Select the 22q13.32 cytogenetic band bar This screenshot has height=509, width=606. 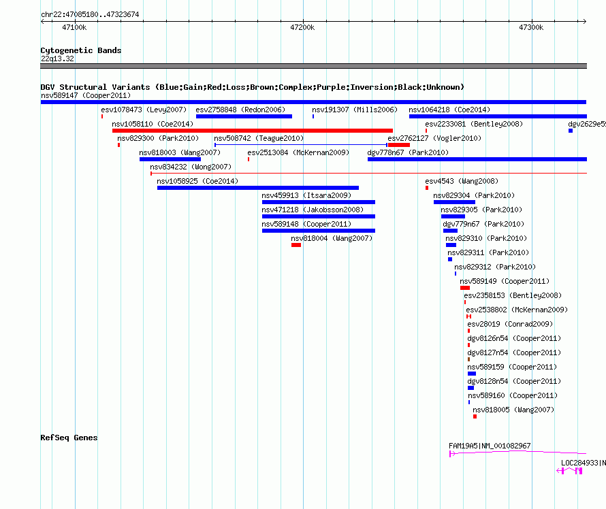(x=313, y=66)
